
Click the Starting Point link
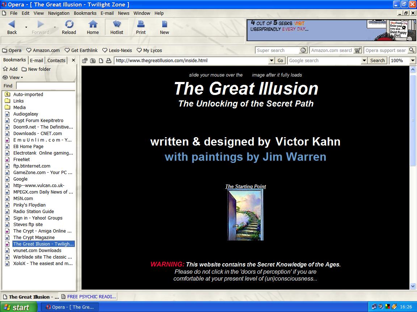coord(245,186)
